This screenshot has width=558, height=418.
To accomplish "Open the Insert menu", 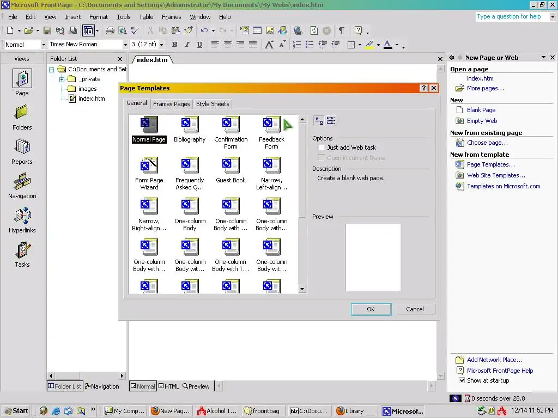I will tap(72, 17).
